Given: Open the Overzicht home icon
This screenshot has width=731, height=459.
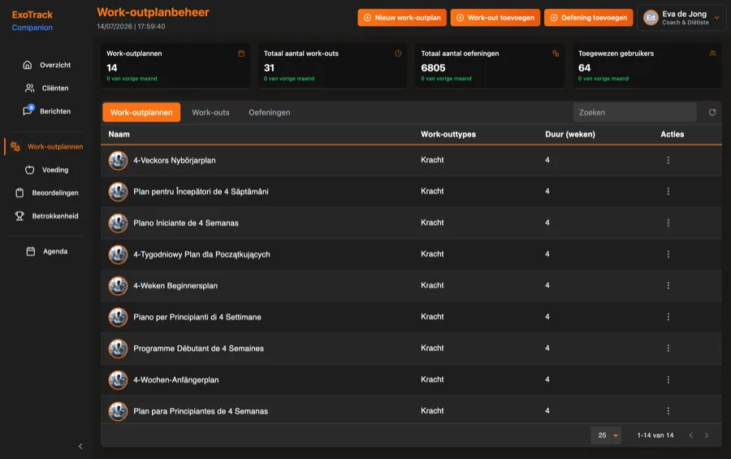Looking at the screenshot, I should [28, 65].
